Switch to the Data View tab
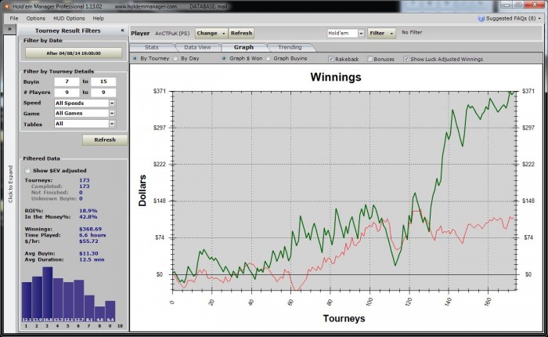Viewport: 548px width, 337px height. [197, 47]
